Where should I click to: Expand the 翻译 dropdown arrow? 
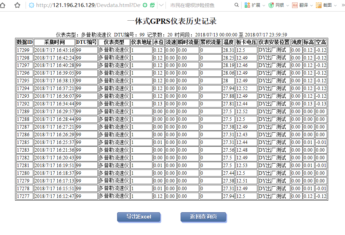[311, 5]
